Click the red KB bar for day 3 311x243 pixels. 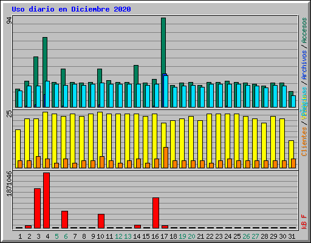click(37, 208)
